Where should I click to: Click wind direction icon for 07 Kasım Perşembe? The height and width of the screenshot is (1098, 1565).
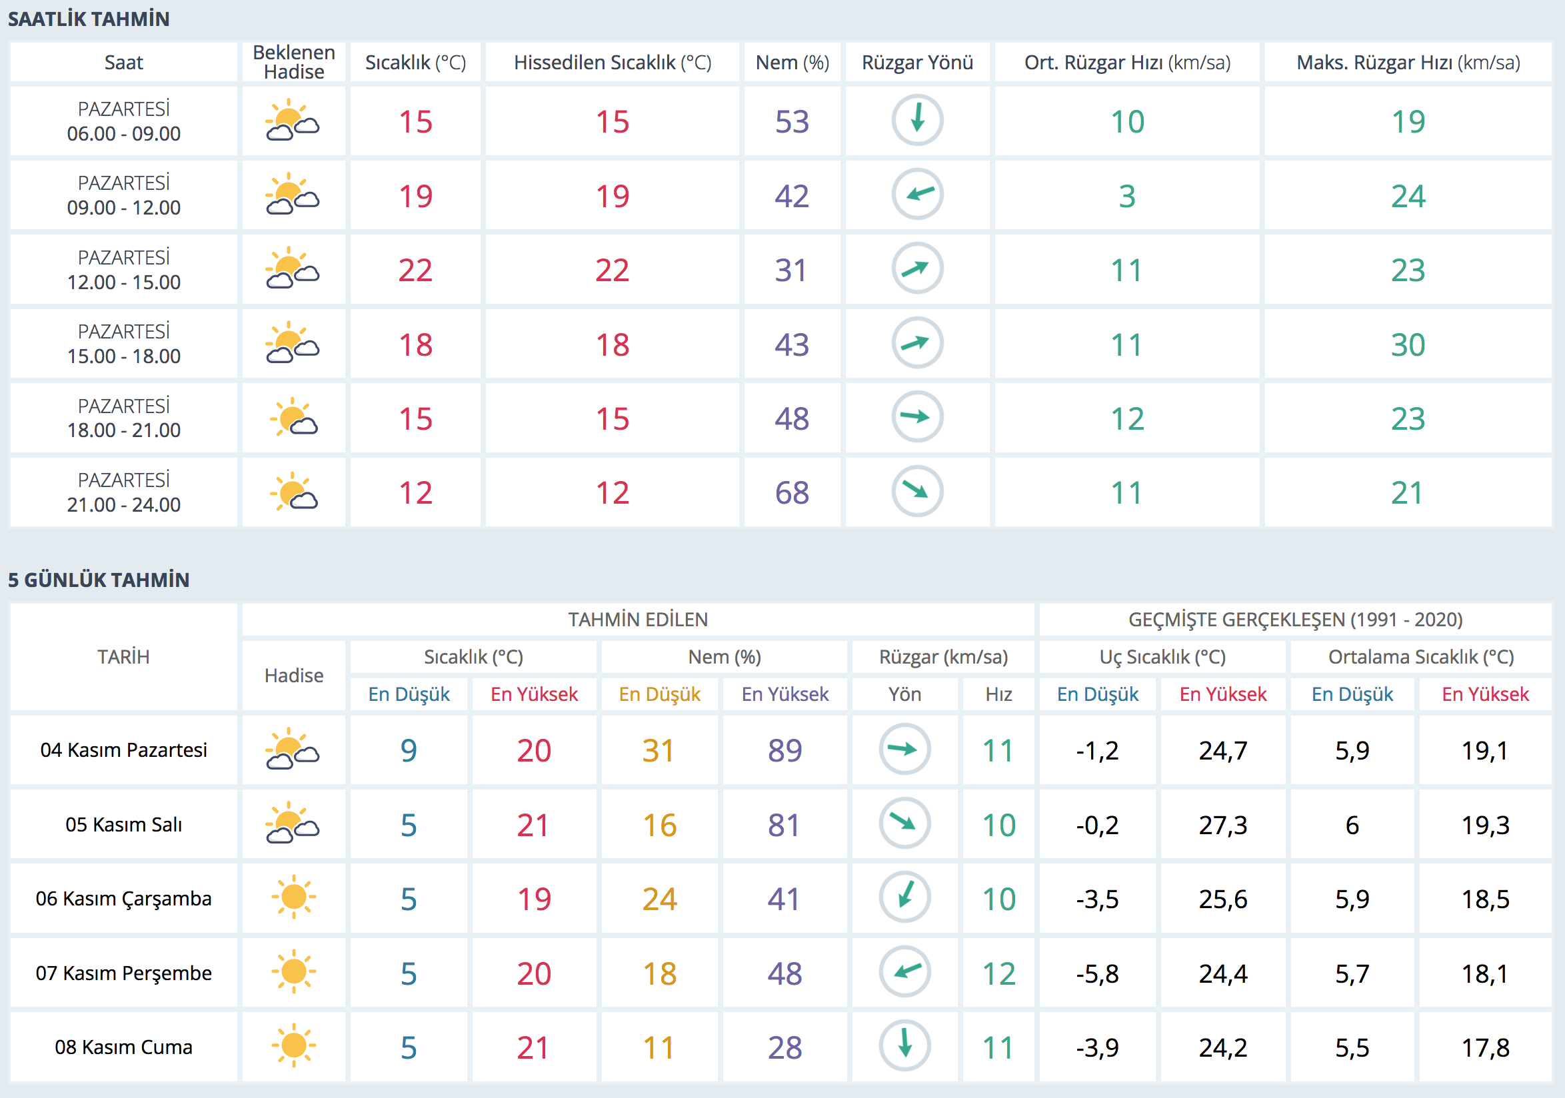[904, 972]
